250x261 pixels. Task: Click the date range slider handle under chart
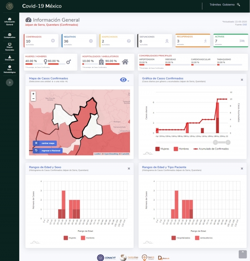[215, 142]
